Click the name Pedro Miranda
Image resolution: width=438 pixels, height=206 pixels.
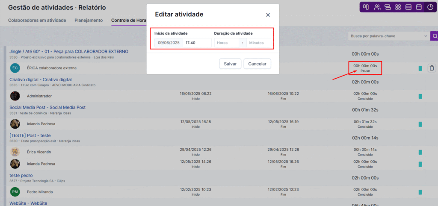point(40,192)
